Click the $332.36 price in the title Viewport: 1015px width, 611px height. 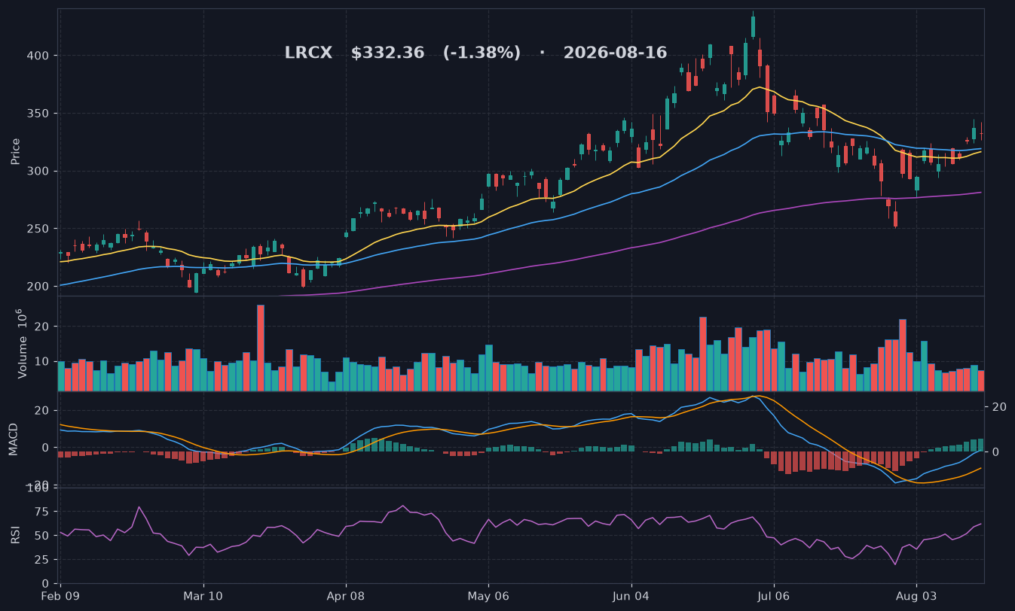387,53
